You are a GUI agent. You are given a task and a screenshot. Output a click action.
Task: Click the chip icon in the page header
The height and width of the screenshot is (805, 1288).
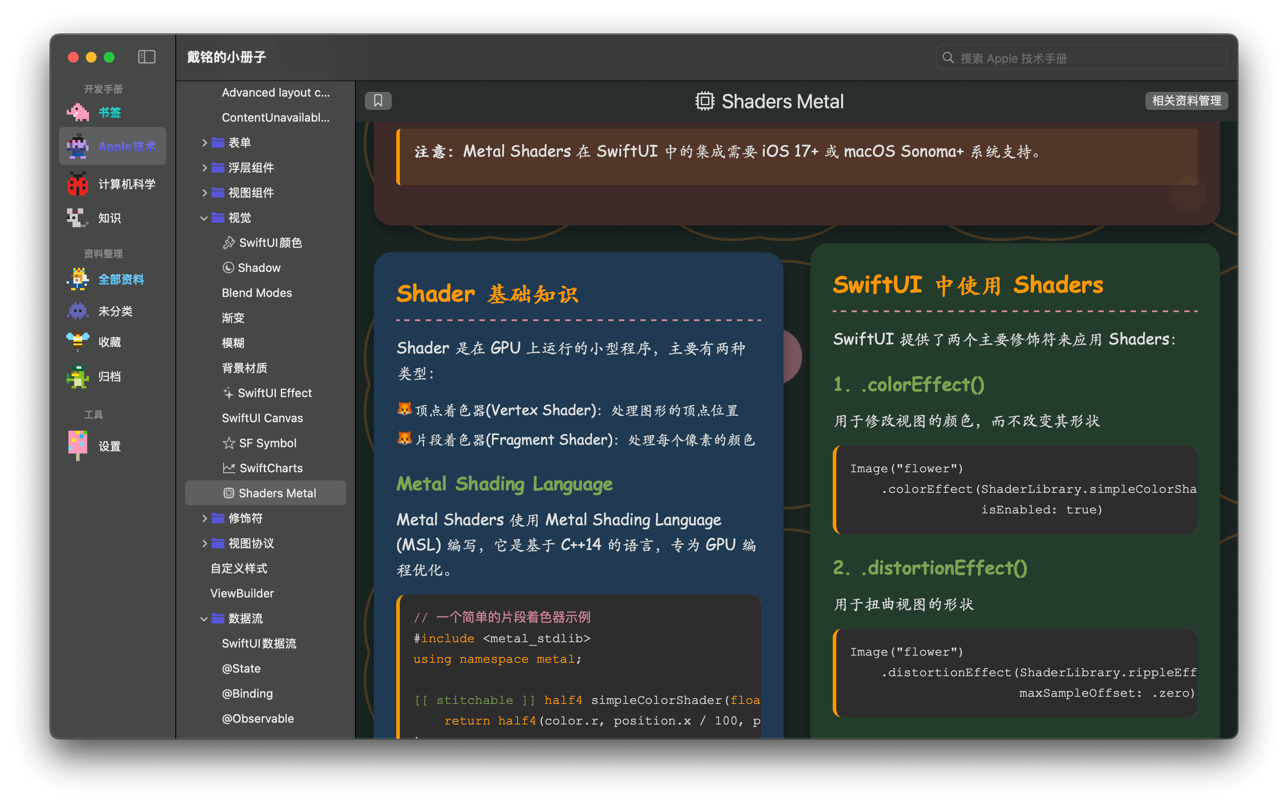[705, 101]
